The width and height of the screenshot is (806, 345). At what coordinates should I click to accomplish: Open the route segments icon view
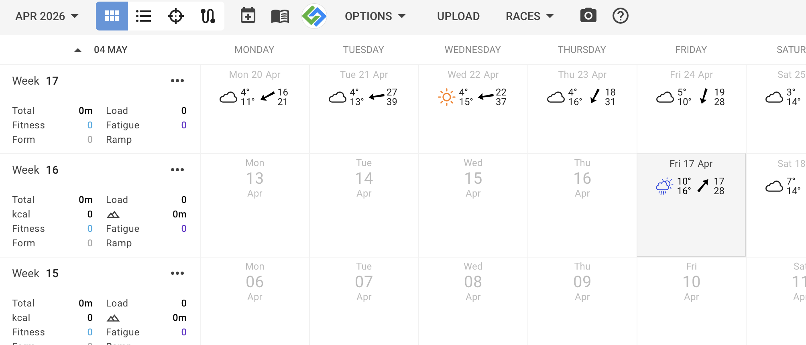click(x=208, y=16)
